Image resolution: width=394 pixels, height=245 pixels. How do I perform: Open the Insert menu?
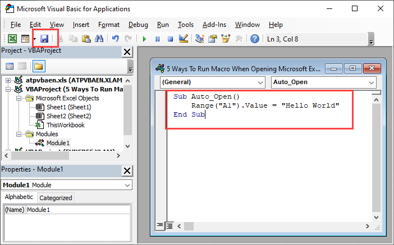point(81,25)
